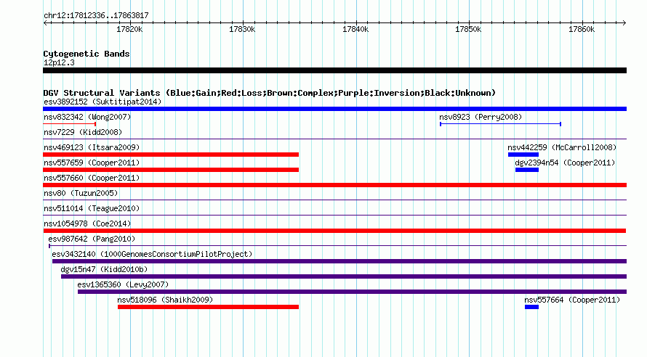Click the chr12:17812336..17863817 coordinate label

[x=96, y=15]
